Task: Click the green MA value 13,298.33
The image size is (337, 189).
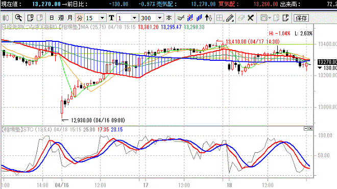Action: pyautogui.click(x=195, y=27)
